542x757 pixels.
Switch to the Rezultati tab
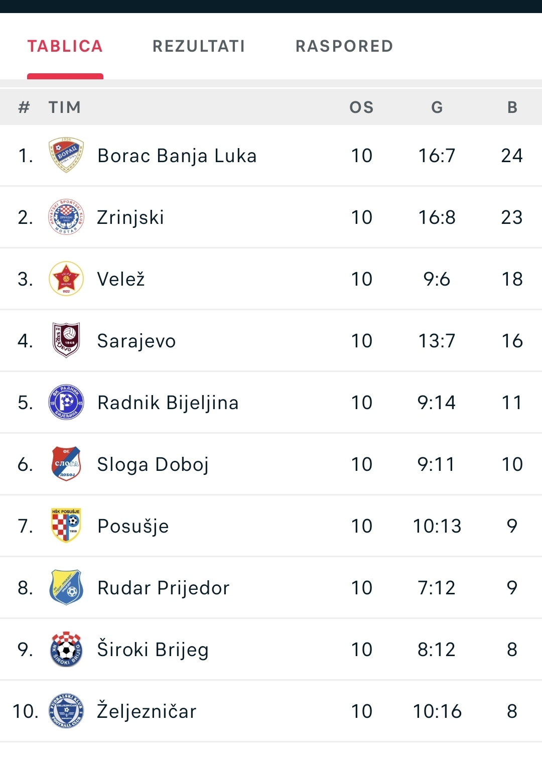coord(199,46)
